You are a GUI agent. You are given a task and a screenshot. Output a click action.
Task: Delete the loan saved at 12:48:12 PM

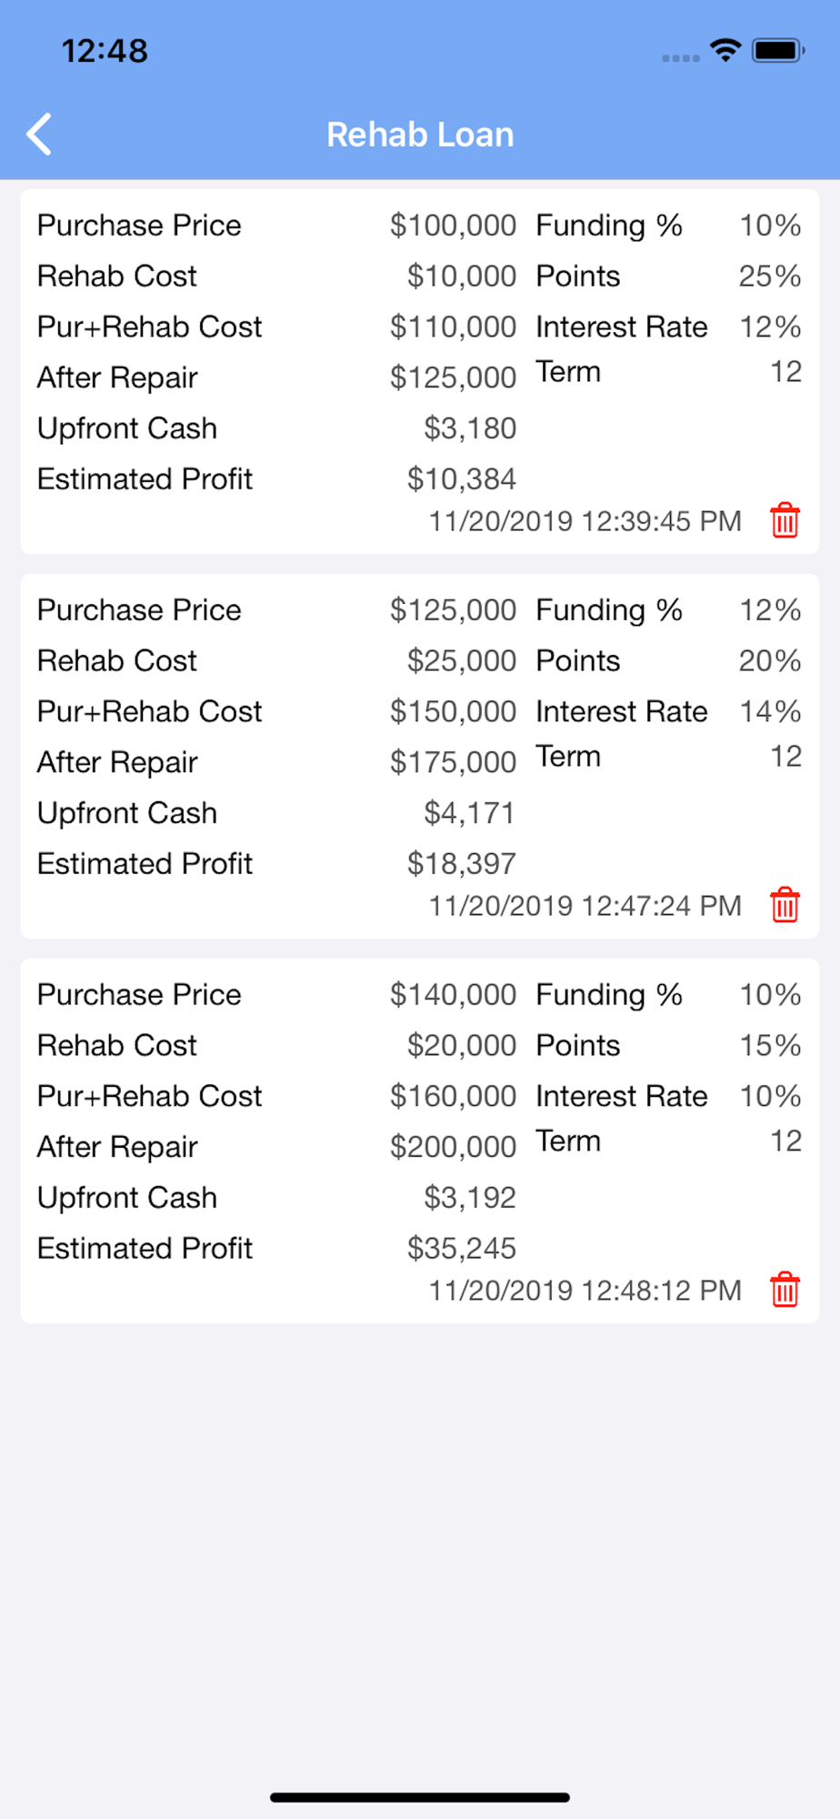tap(785, 1290)
